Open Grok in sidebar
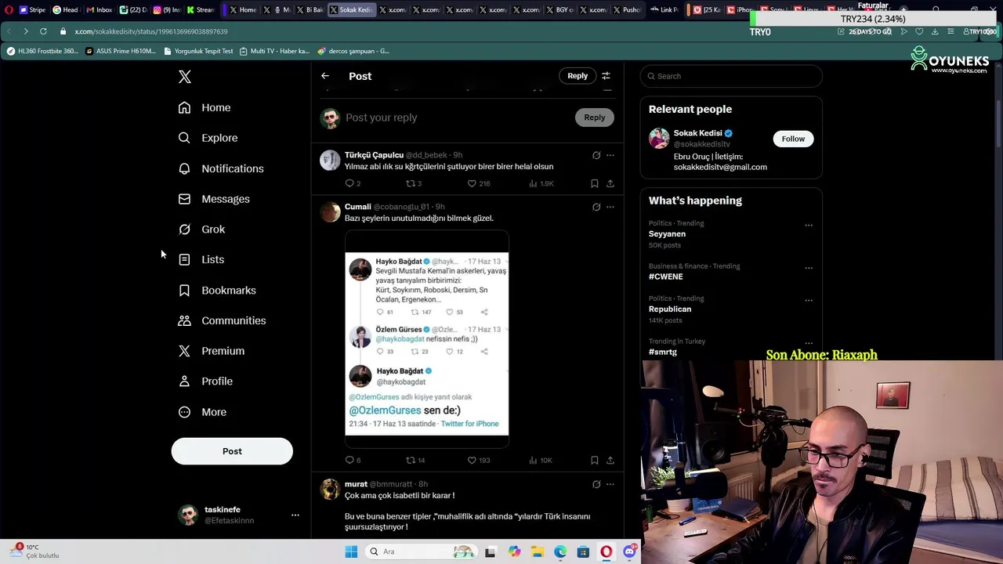This screenshot has width=1003, height=564. 201,230
